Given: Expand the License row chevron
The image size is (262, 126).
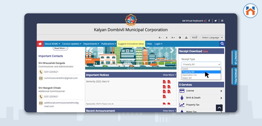Looking at the screenshot, I should click(x=221, y=91).
